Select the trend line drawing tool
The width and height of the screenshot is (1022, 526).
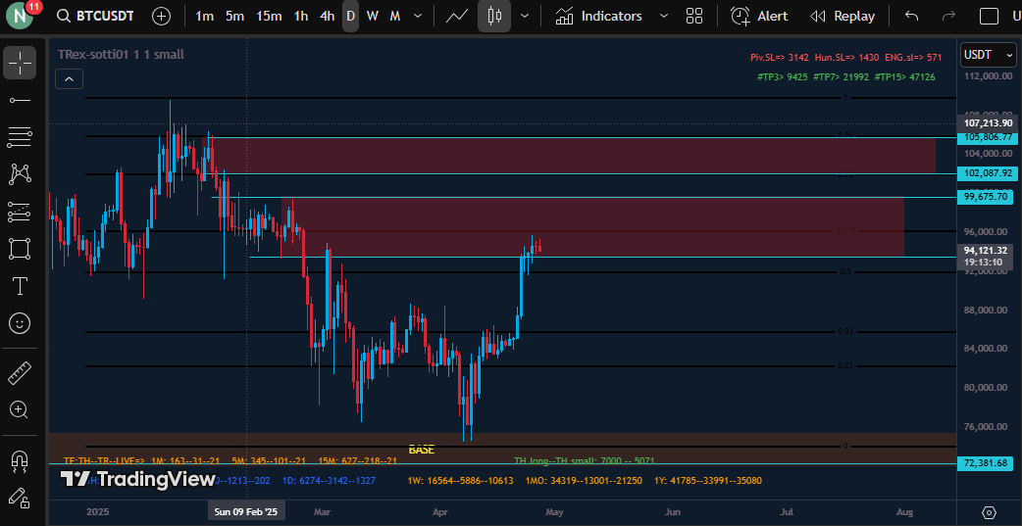point(20,100)
